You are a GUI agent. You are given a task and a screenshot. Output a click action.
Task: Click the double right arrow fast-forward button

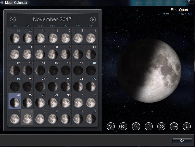tap(161, 126)
